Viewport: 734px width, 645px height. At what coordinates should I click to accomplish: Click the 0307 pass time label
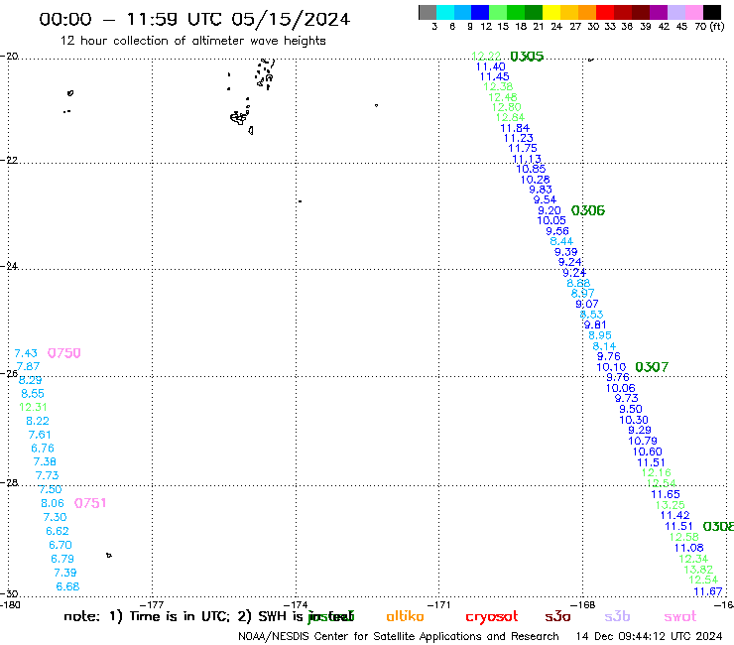[x=652, y=367]
